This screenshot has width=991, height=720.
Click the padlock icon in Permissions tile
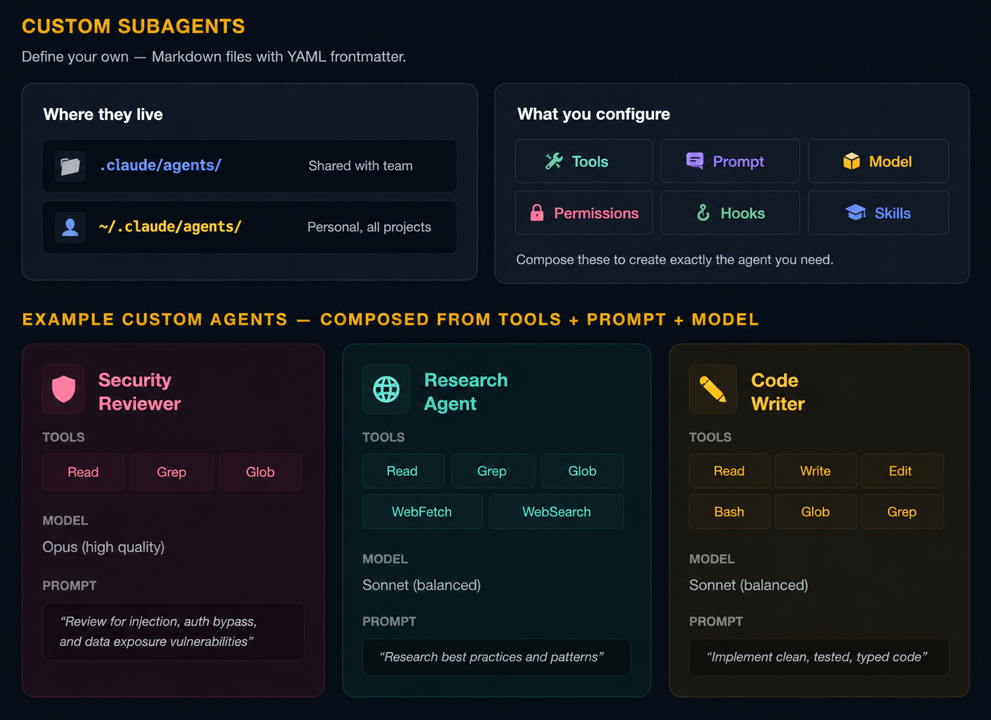point(537,213)
